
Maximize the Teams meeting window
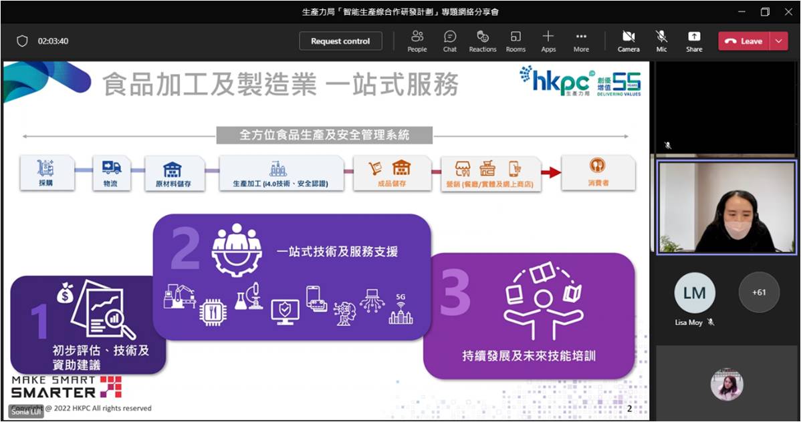765,12
